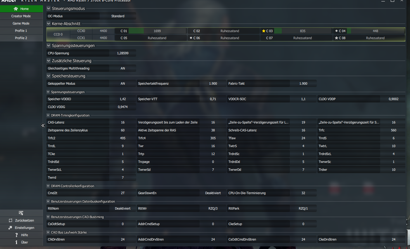
Task: Collapse the Speichersteuerung section
Action: (49, 76)
